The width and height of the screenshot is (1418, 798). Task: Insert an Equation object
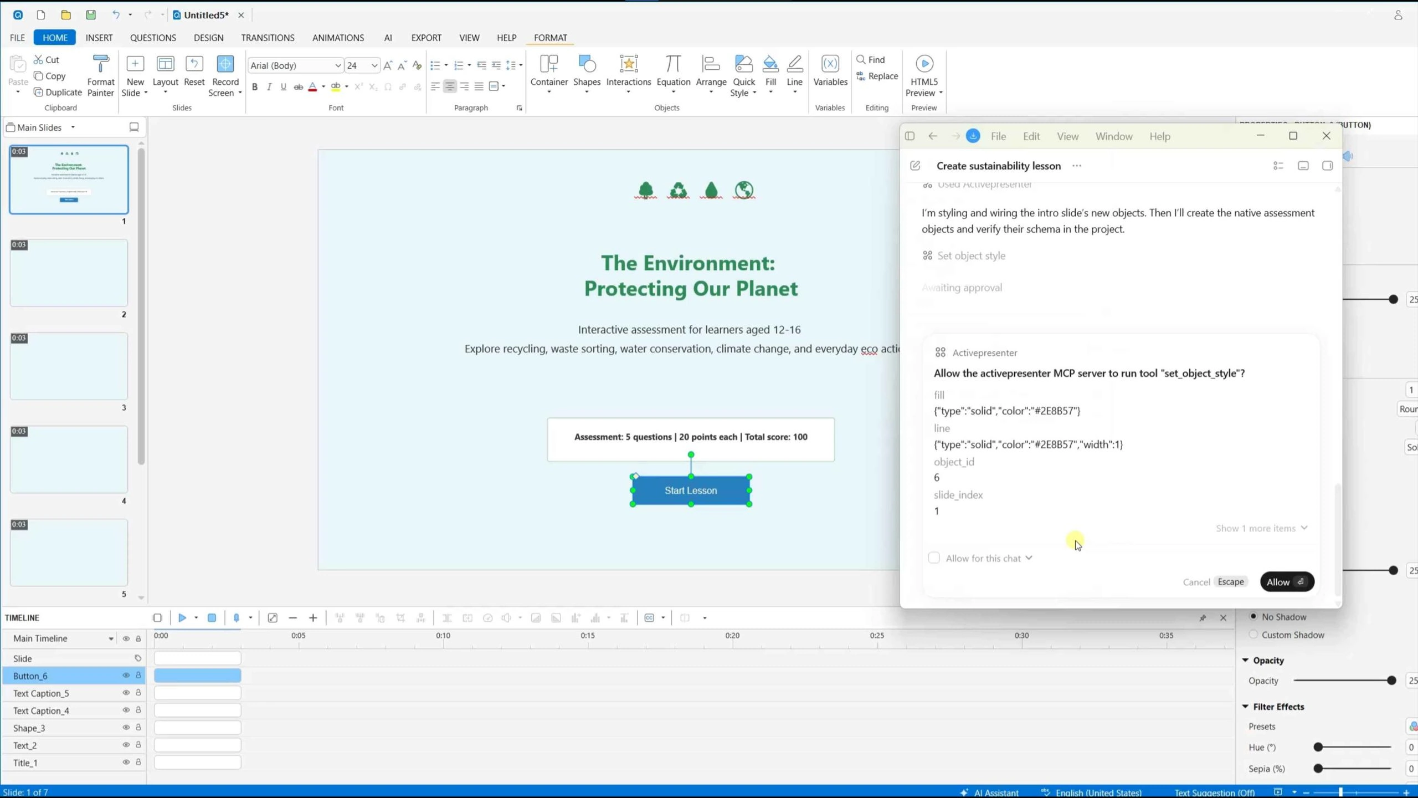pos(673,75)
